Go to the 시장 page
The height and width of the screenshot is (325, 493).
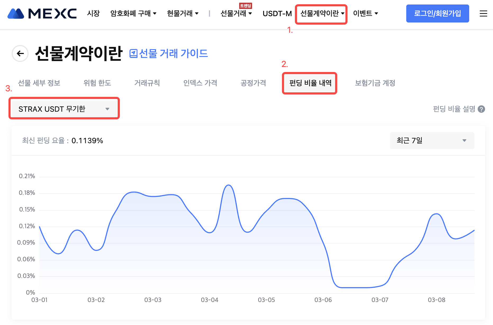tap(93, 13)
